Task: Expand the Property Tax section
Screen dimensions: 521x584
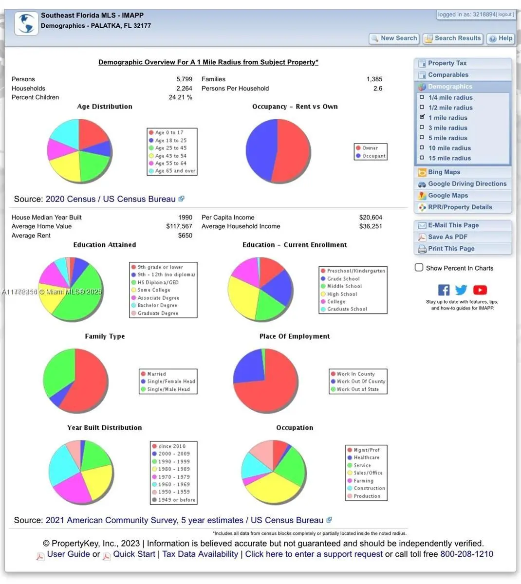Action: pos(447,63)
